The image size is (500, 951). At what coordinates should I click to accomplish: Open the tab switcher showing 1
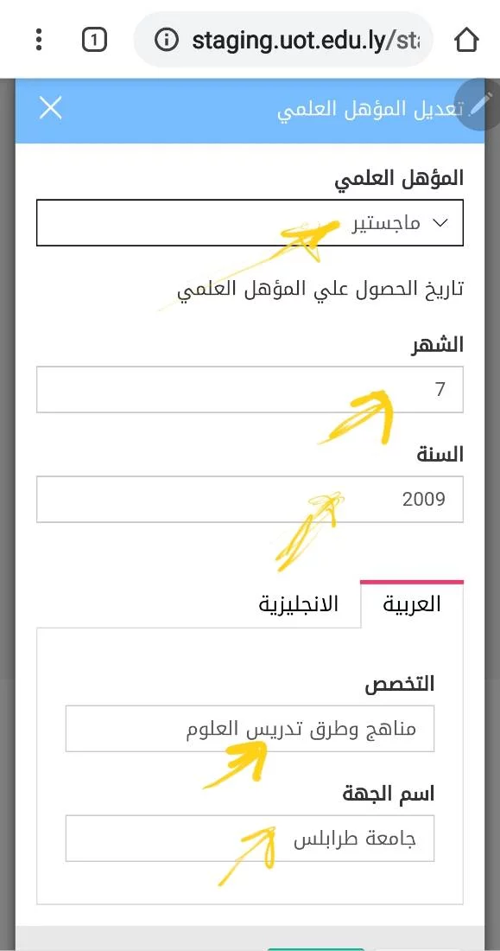pyautogui.click(x=94, y=41)
